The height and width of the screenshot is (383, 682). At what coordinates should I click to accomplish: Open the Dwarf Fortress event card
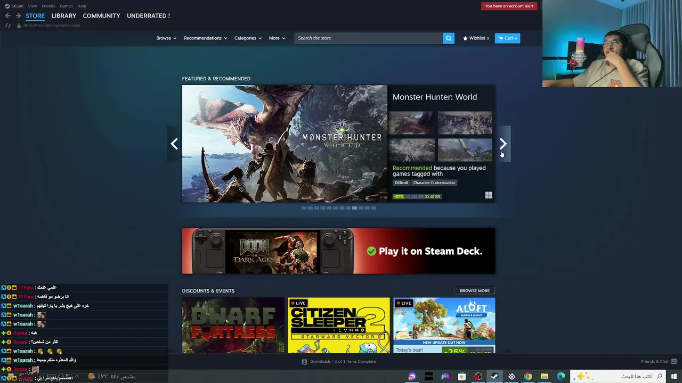tap(233, 326)
